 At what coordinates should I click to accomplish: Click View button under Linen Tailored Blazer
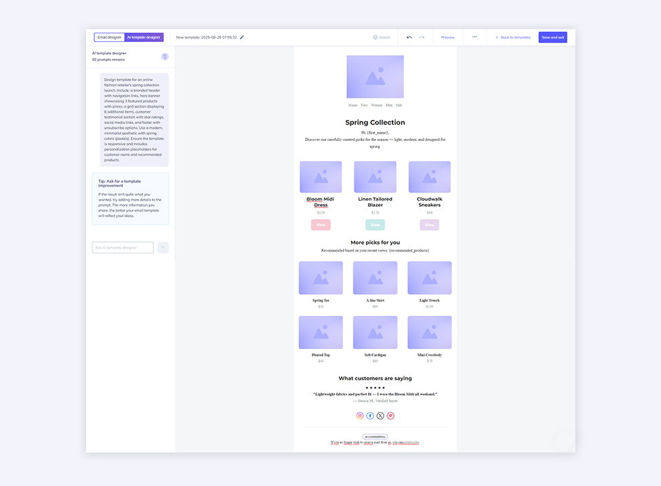click(375, 225)
